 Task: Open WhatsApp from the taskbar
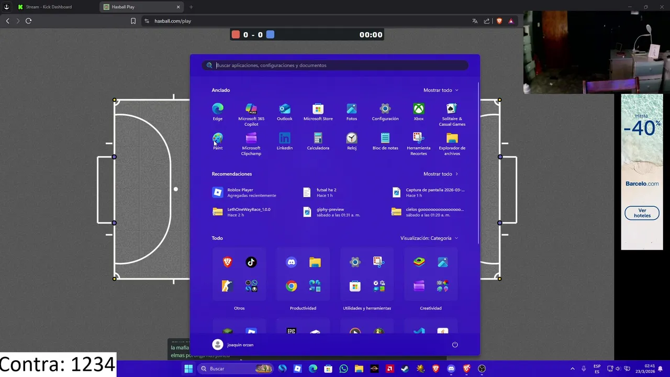(x=343, y=369)
